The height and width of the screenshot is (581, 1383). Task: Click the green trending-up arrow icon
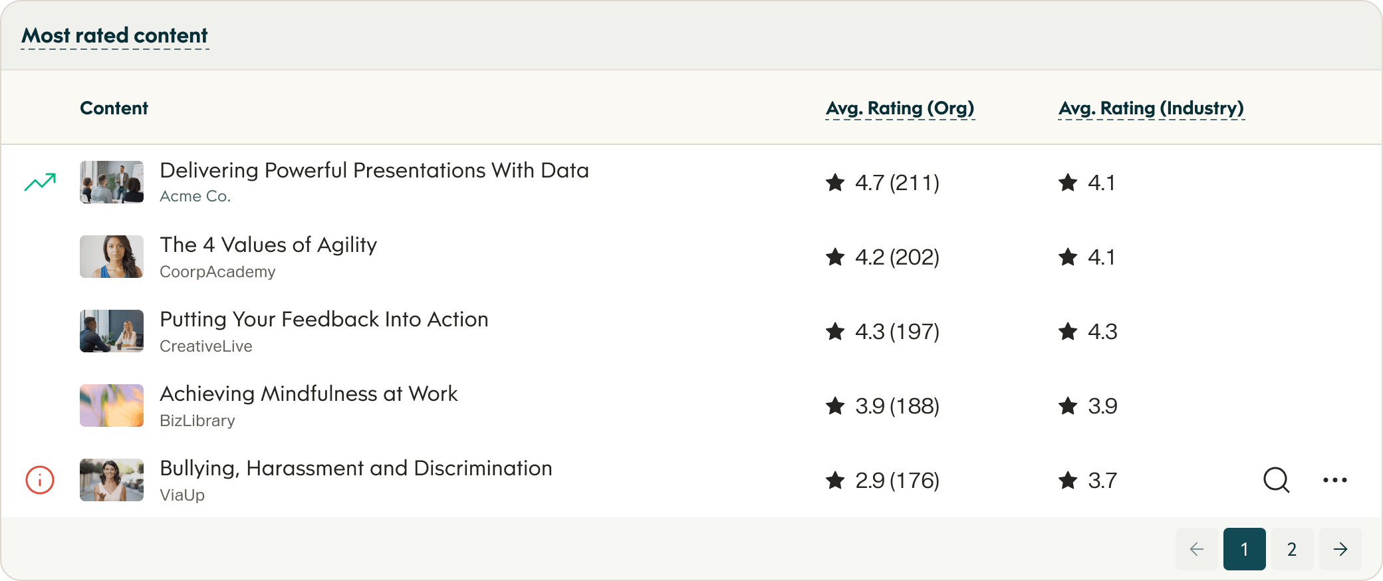40,182
